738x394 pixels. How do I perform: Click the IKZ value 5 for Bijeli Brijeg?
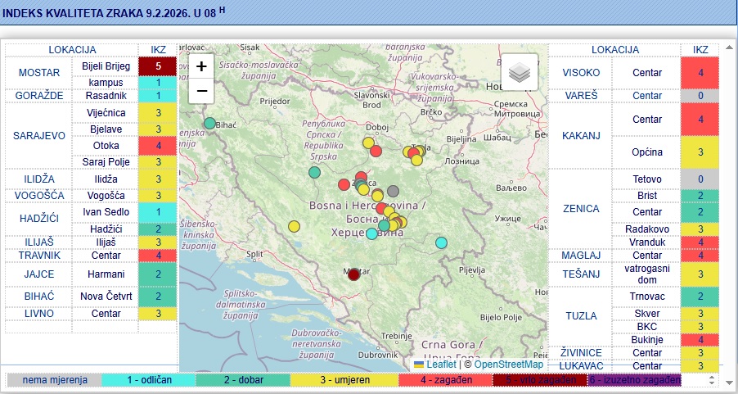[158, 66]
